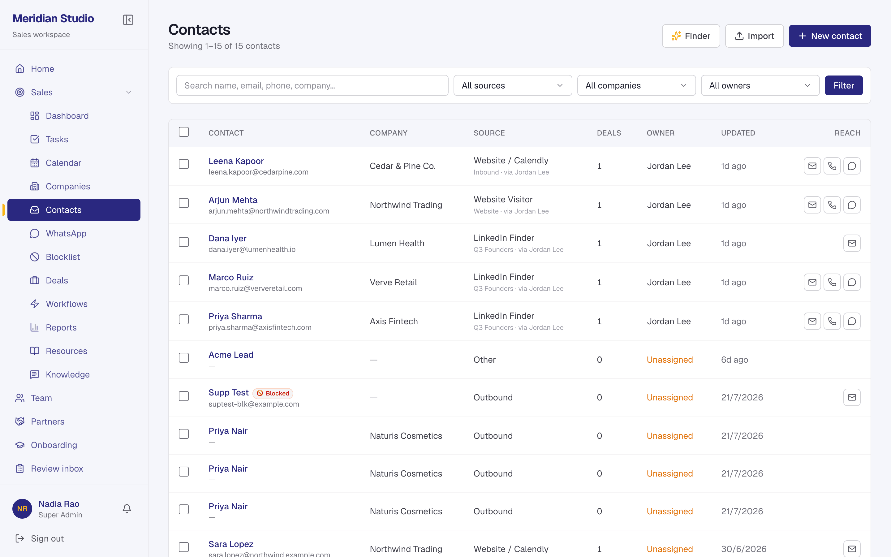Select the Marco Ruiz checkbox

click(184, 280)
